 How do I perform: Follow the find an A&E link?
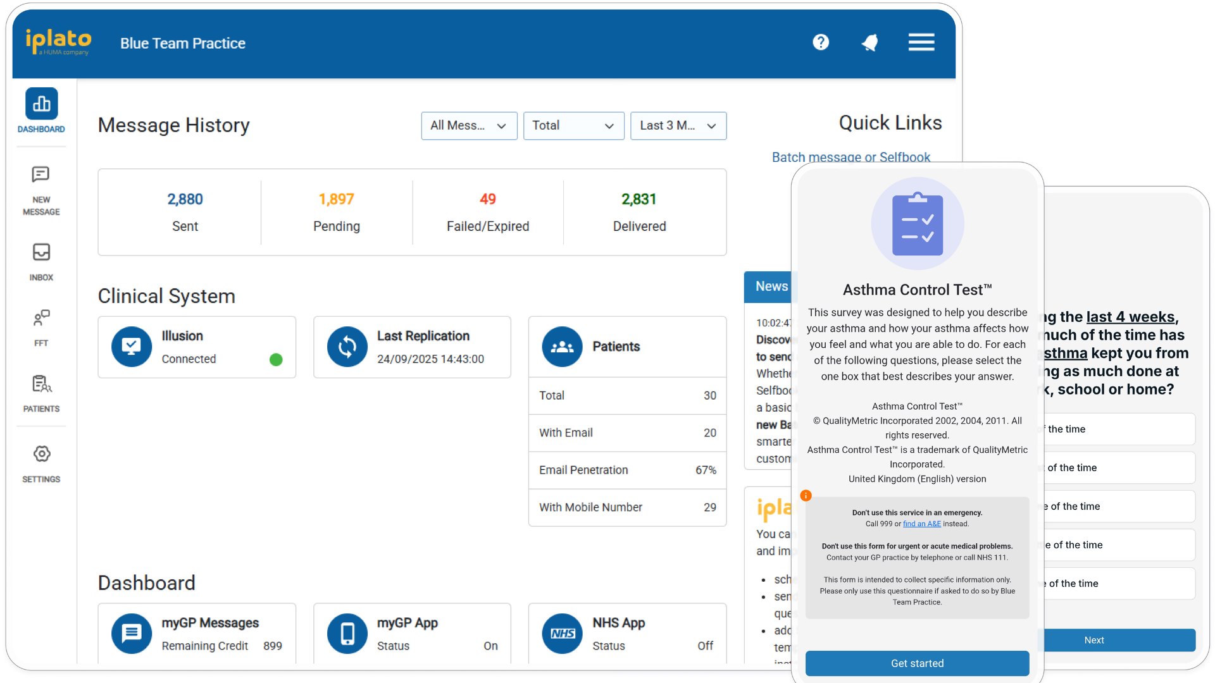[921, 524]
